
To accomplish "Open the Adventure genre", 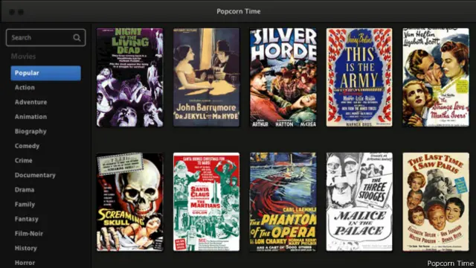I will point(30,102).
